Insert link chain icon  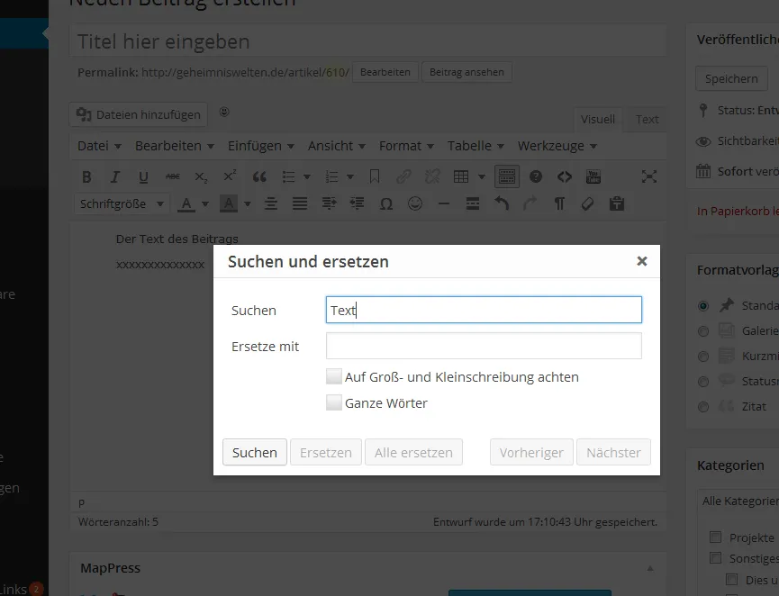click(403, 176)
